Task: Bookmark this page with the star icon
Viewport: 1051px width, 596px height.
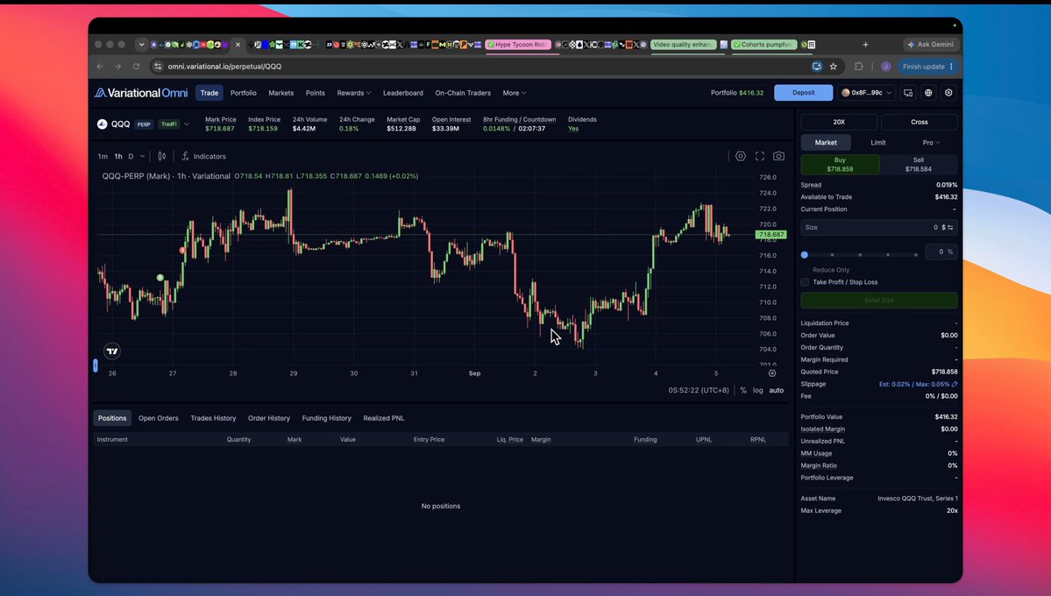Action: coord(833,67)
